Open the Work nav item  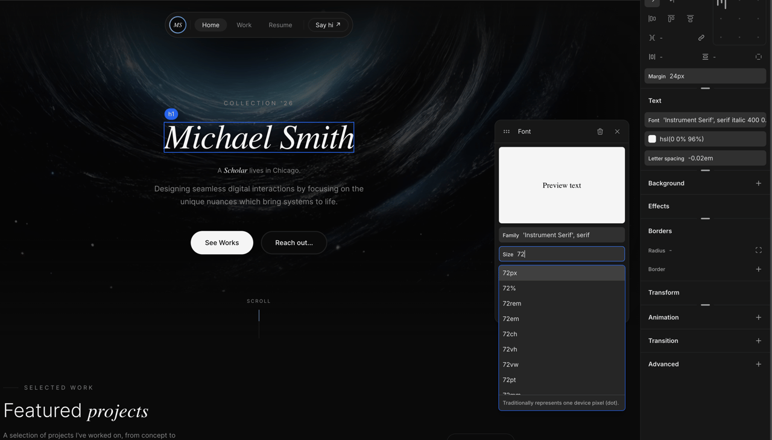[244, 25]
